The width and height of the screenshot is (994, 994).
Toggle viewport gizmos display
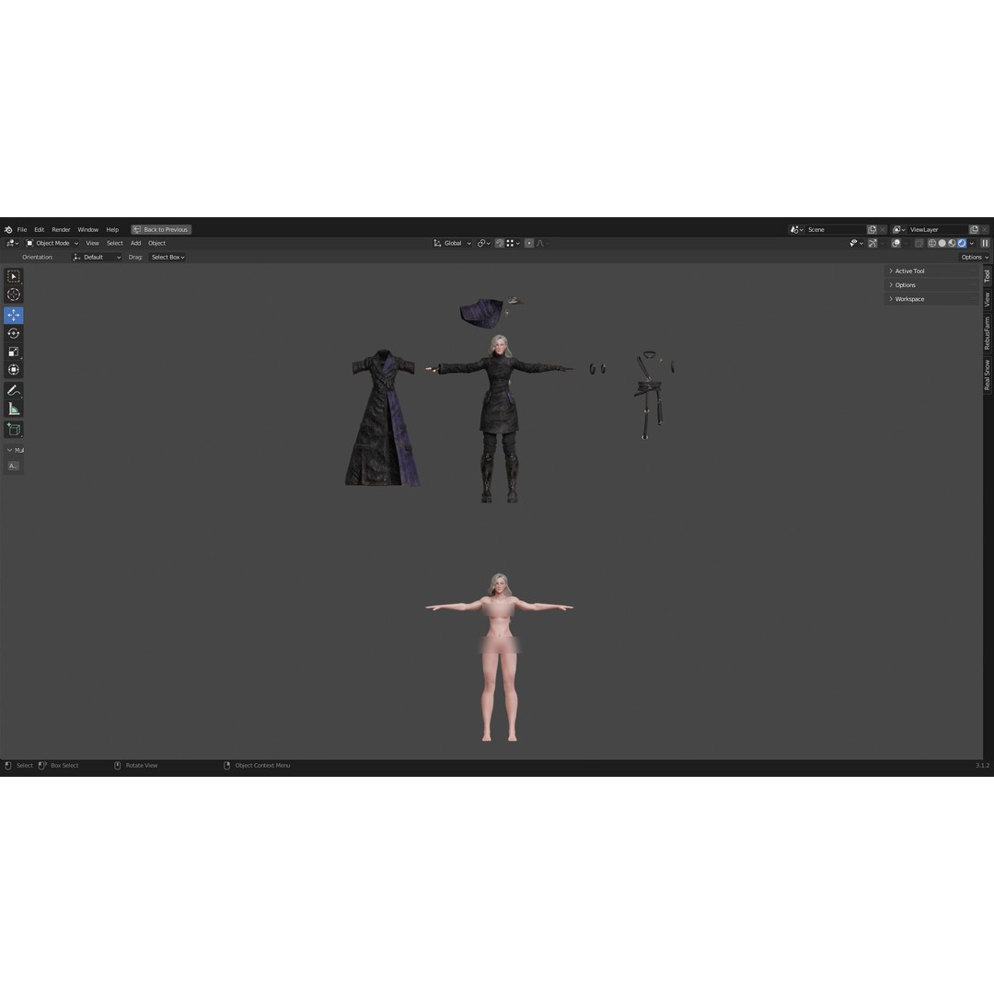point(873,243)
